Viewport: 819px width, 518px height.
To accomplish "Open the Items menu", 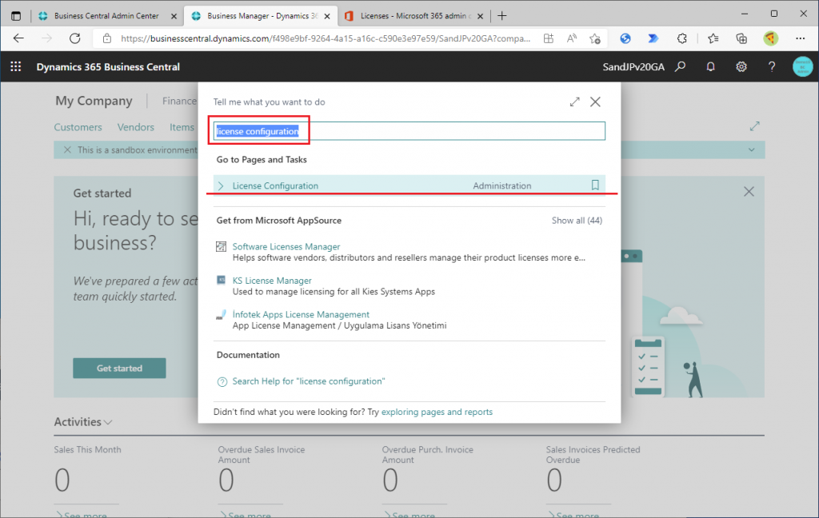I will (x=182, y=127).
